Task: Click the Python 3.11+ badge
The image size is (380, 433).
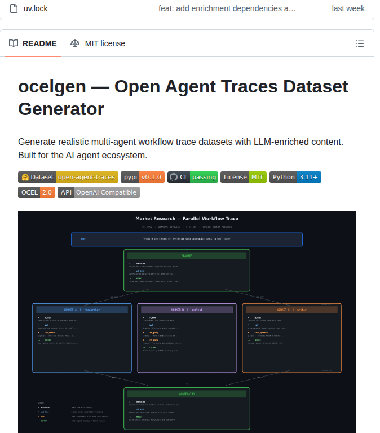Action: (x=295, y=177)
